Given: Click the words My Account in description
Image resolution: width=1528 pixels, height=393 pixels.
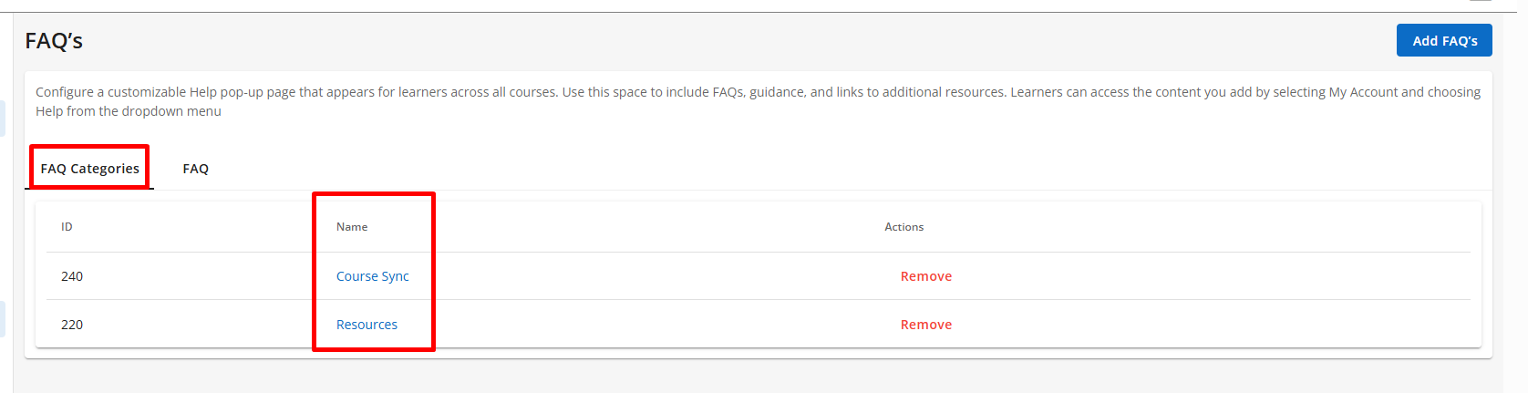Looking at the screenshot, I should pyautogui.click(x=1363, y=92).
